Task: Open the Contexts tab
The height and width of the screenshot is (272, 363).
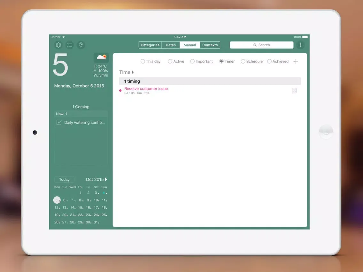Action: (x=210, y=45)
